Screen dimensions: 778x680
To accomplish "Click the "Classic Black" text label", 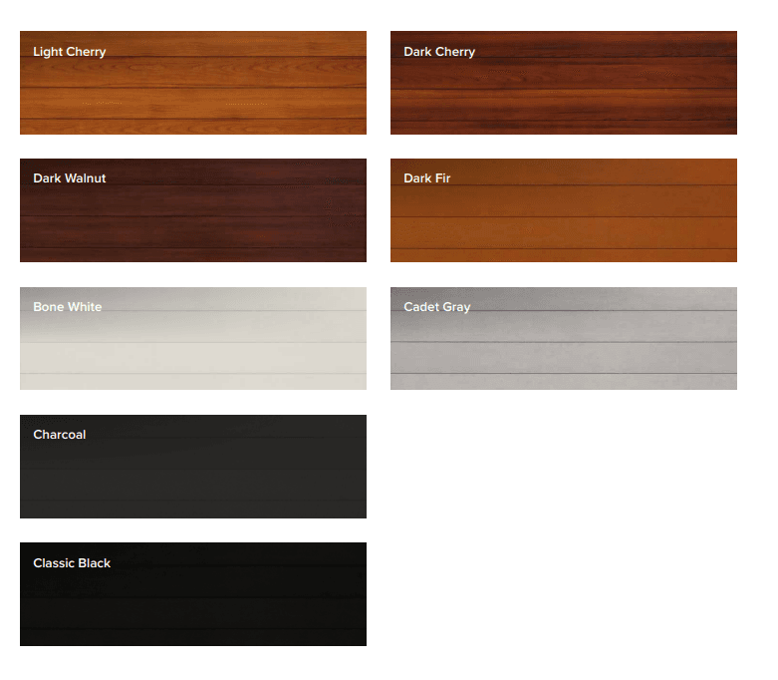I will [x=72, y=563].
